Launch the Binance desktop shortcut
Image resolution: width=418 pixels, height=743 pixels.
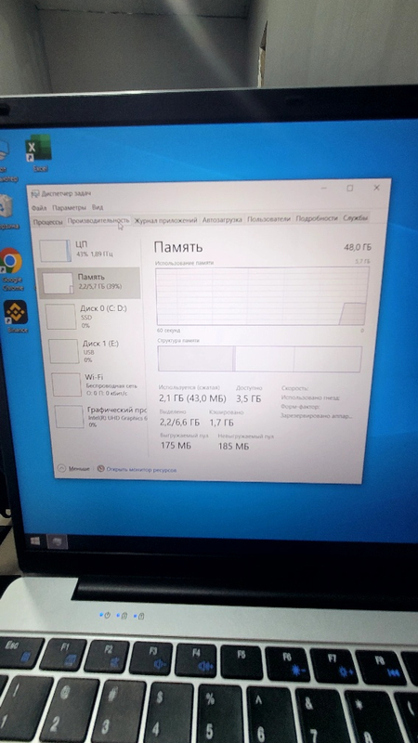[x=15, y=312]
